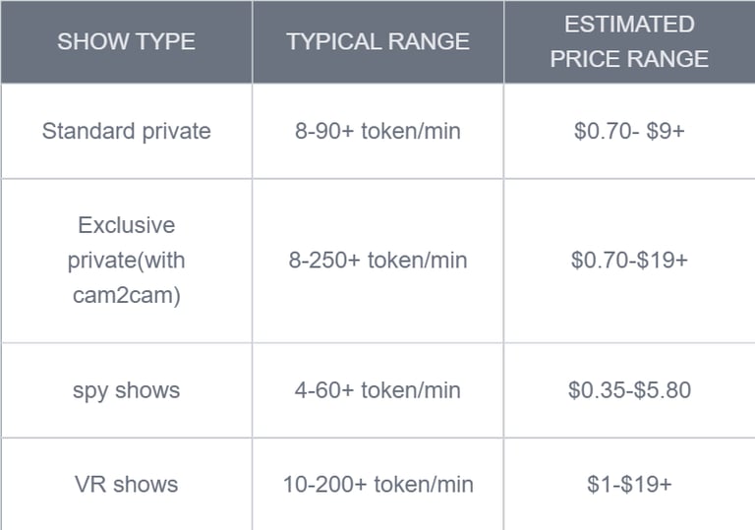Select the Exclusive private(with cam2cam) cell
Image resolution: width=755 pixels, height=530 pixels.
pyautogui.click(x=126, y=261)
